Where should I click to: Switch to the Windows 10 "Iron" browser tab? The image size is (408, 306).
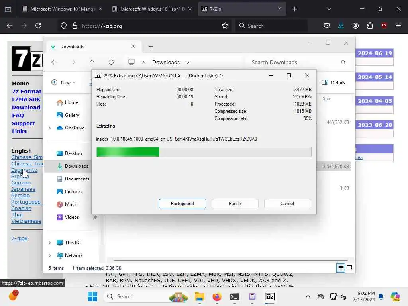152,9
